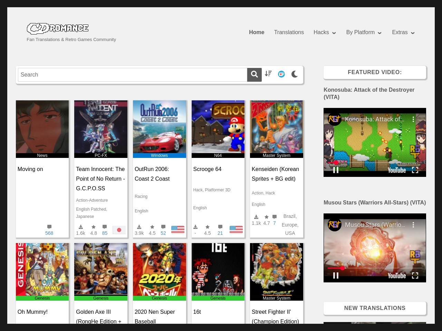The height and width of the screenshot is (331, 442).
Task: Click Action-Adventure genre under Team Innocent
Action: [x=92, y=200]
